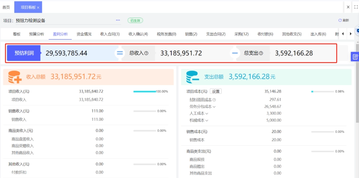Click the 项目收入 100% progress bar
The width and height of the screenshot is (359, 178).
(x=145, y=91)
